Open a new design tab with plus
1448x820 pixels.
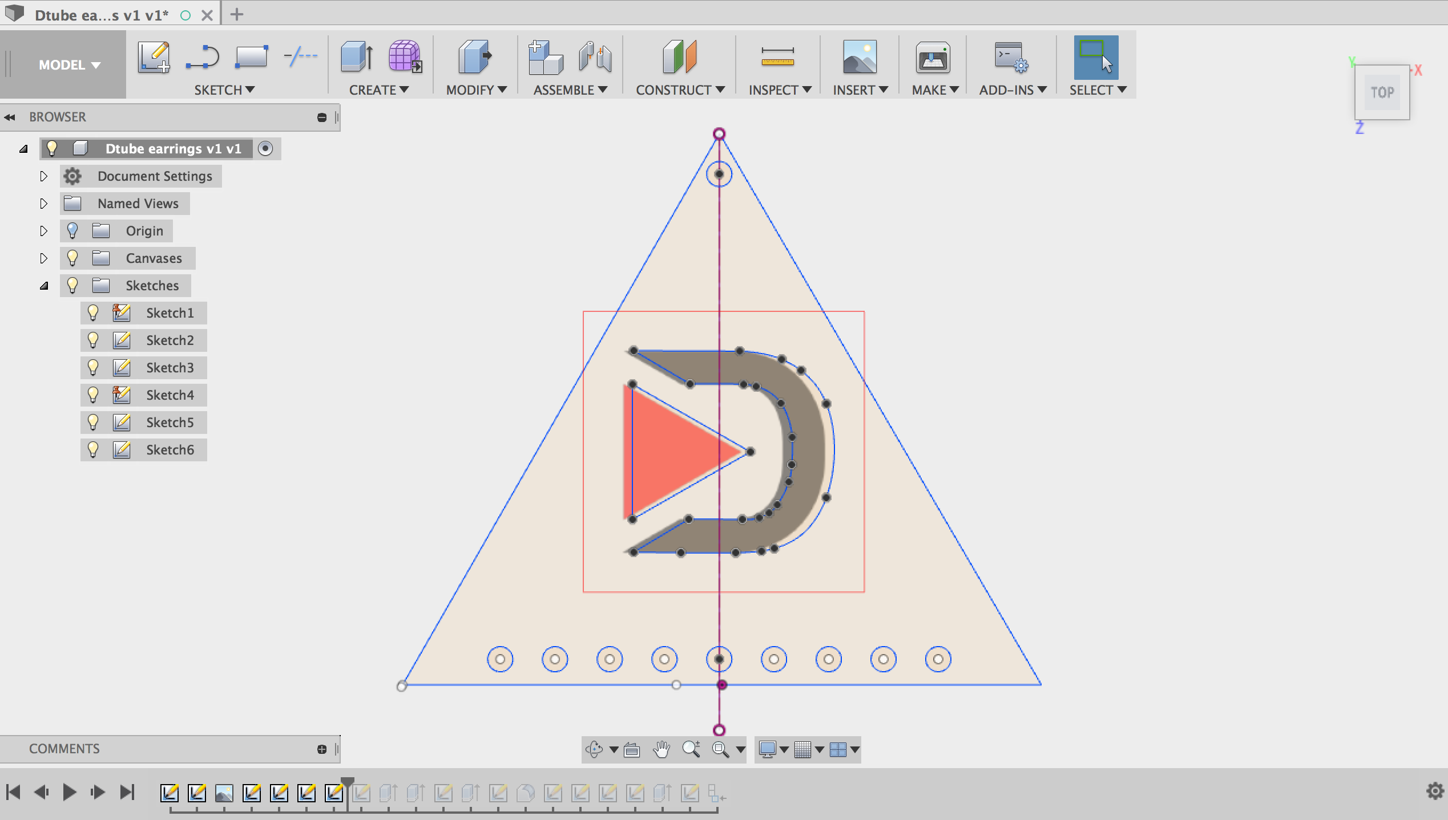pyautogui.click(x=237, y=14)
